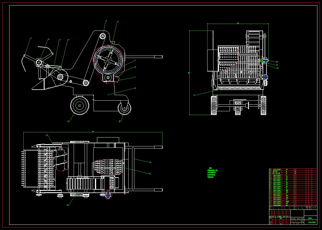Select part callout number 13
The height and width of the screenshot is (230, 322).
47,135
